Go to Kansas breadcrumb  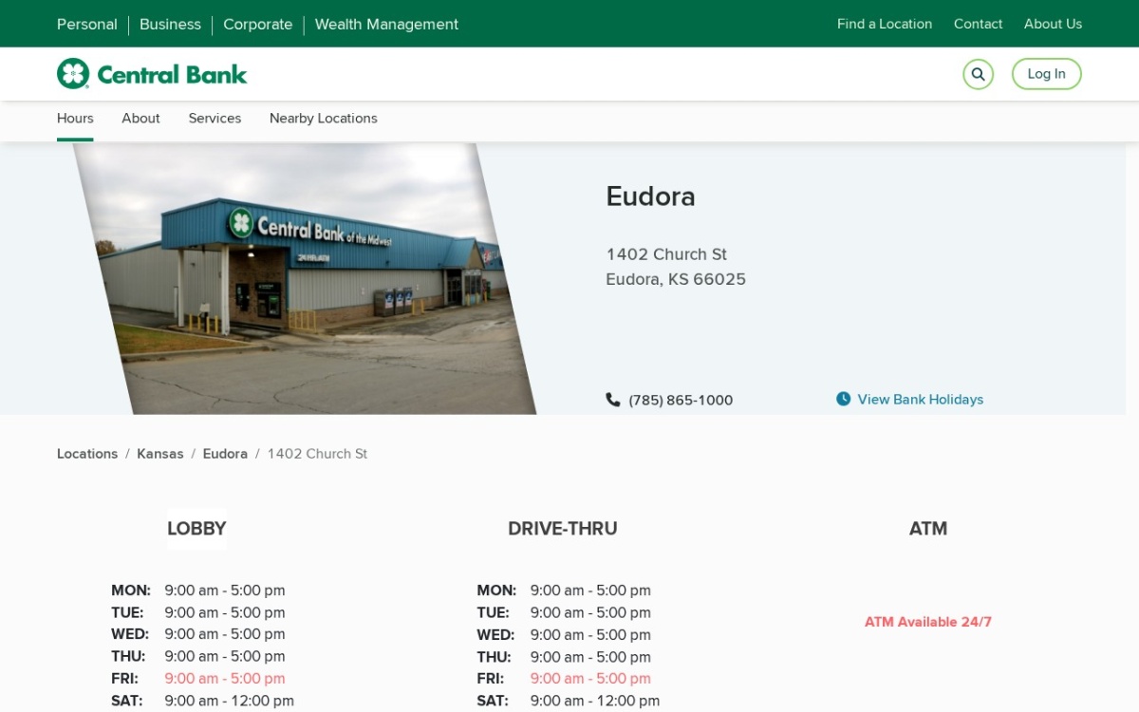tap(160, 454)
